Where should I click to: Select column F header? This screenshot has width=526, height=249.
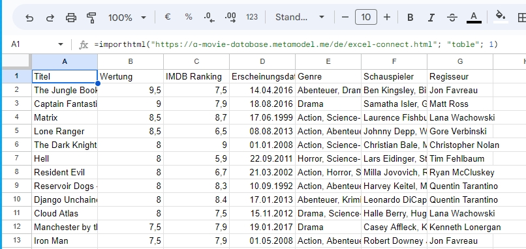(394, 61)
